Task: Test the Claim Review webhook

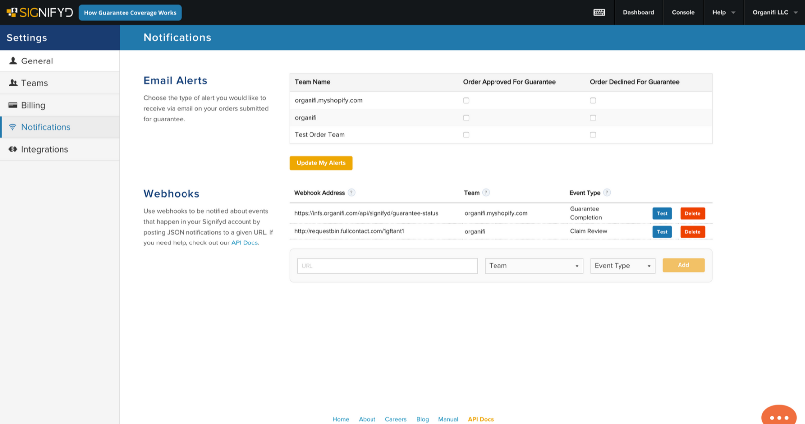Action: 662,232
